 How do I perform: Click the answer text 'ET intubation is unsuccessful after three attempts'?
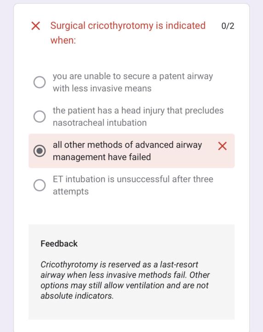[133, 185]
